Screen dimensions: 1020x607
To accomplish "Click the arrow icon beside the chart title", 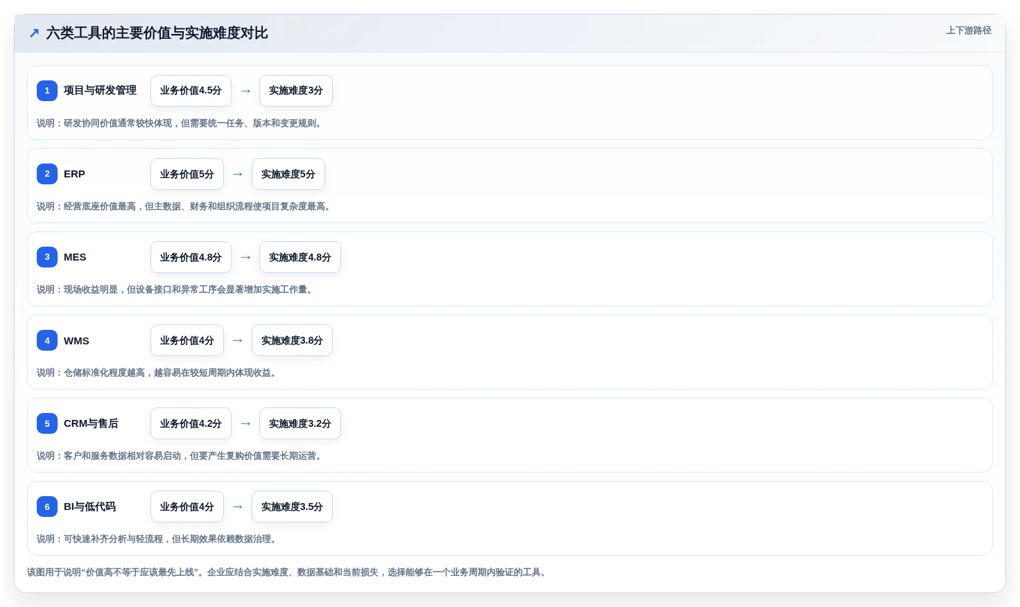I will click(34, 33).
